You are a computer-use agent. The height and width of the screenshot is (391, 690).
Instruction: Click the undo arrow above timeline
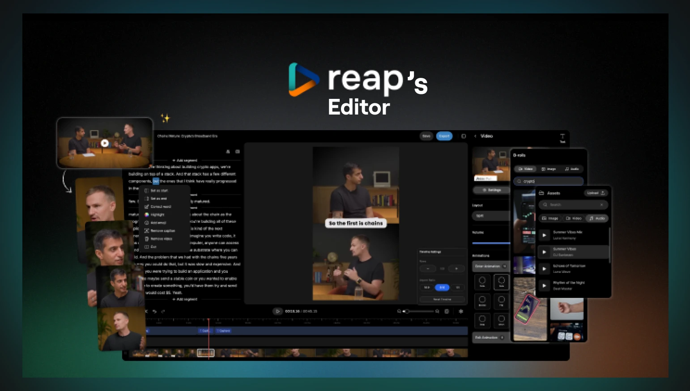154,311
